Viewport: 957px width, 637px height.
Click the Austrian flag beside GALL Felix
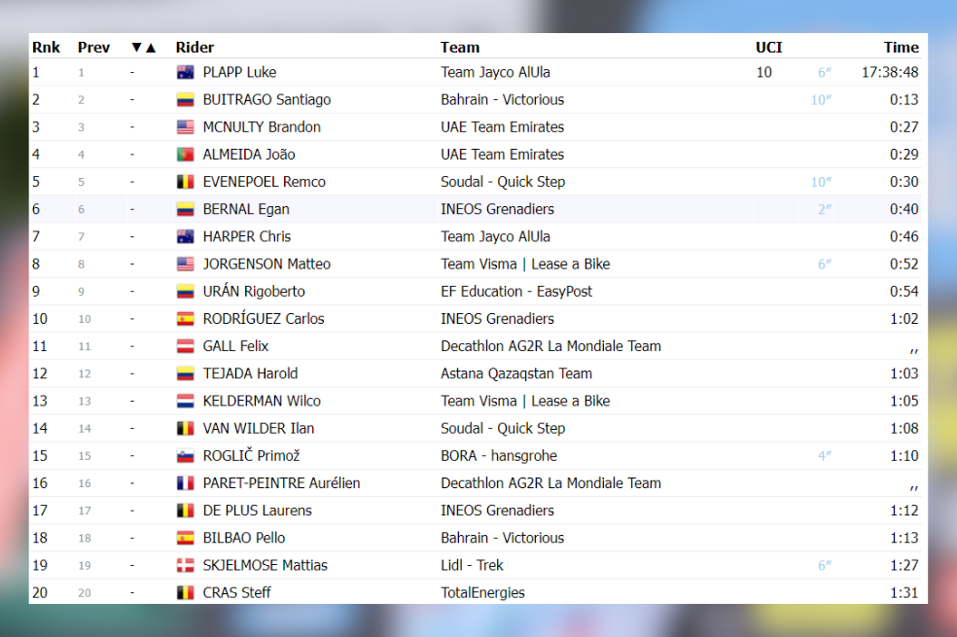[186, 346]
